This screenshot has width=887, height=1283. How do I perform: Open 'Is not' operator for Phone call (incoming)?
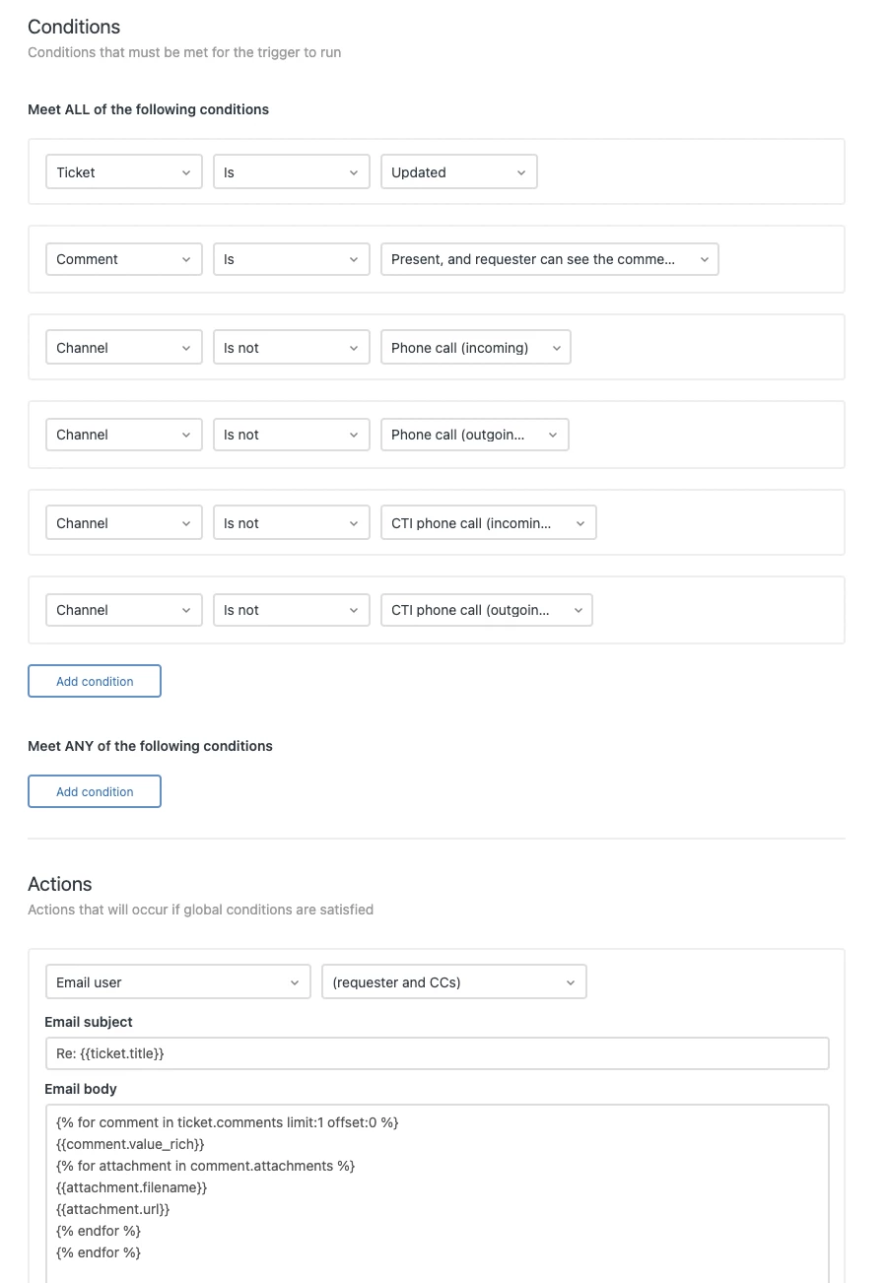[x=291, y=348]
